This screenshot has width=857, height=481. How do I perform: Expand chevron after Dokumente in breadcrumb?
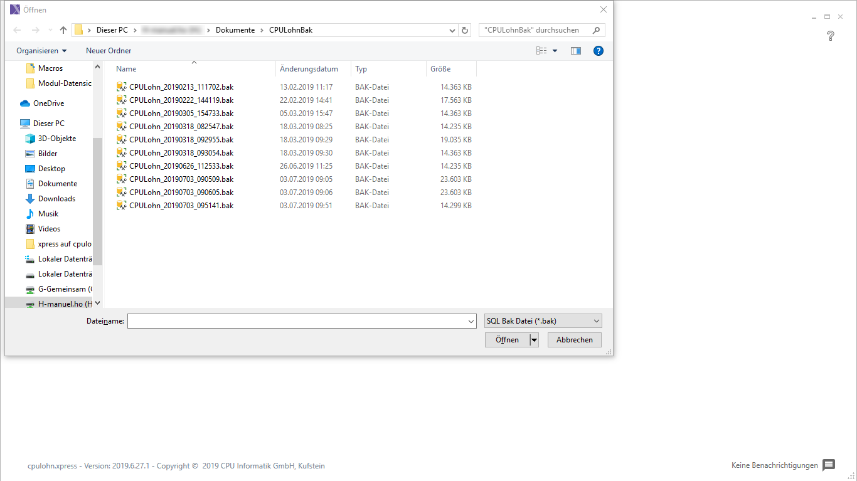point(262,30)
